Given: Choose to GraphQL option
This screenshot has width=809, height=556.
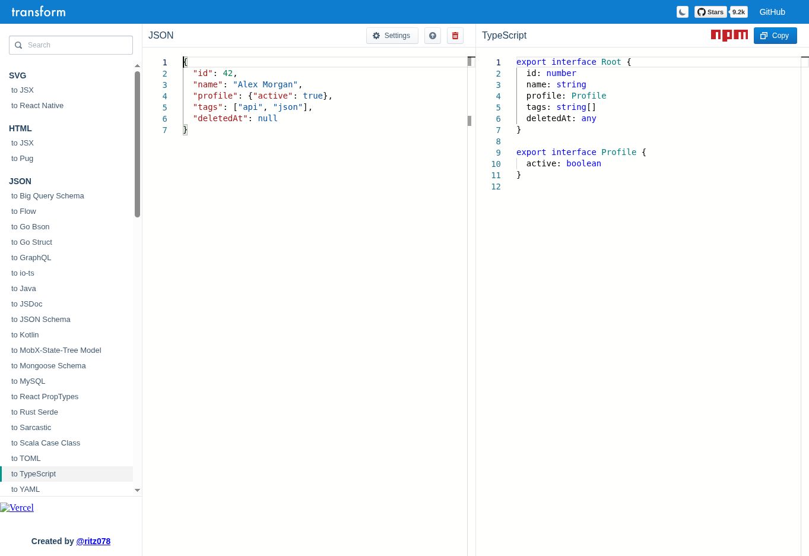Looking at the screenshot, I should 66,258.
